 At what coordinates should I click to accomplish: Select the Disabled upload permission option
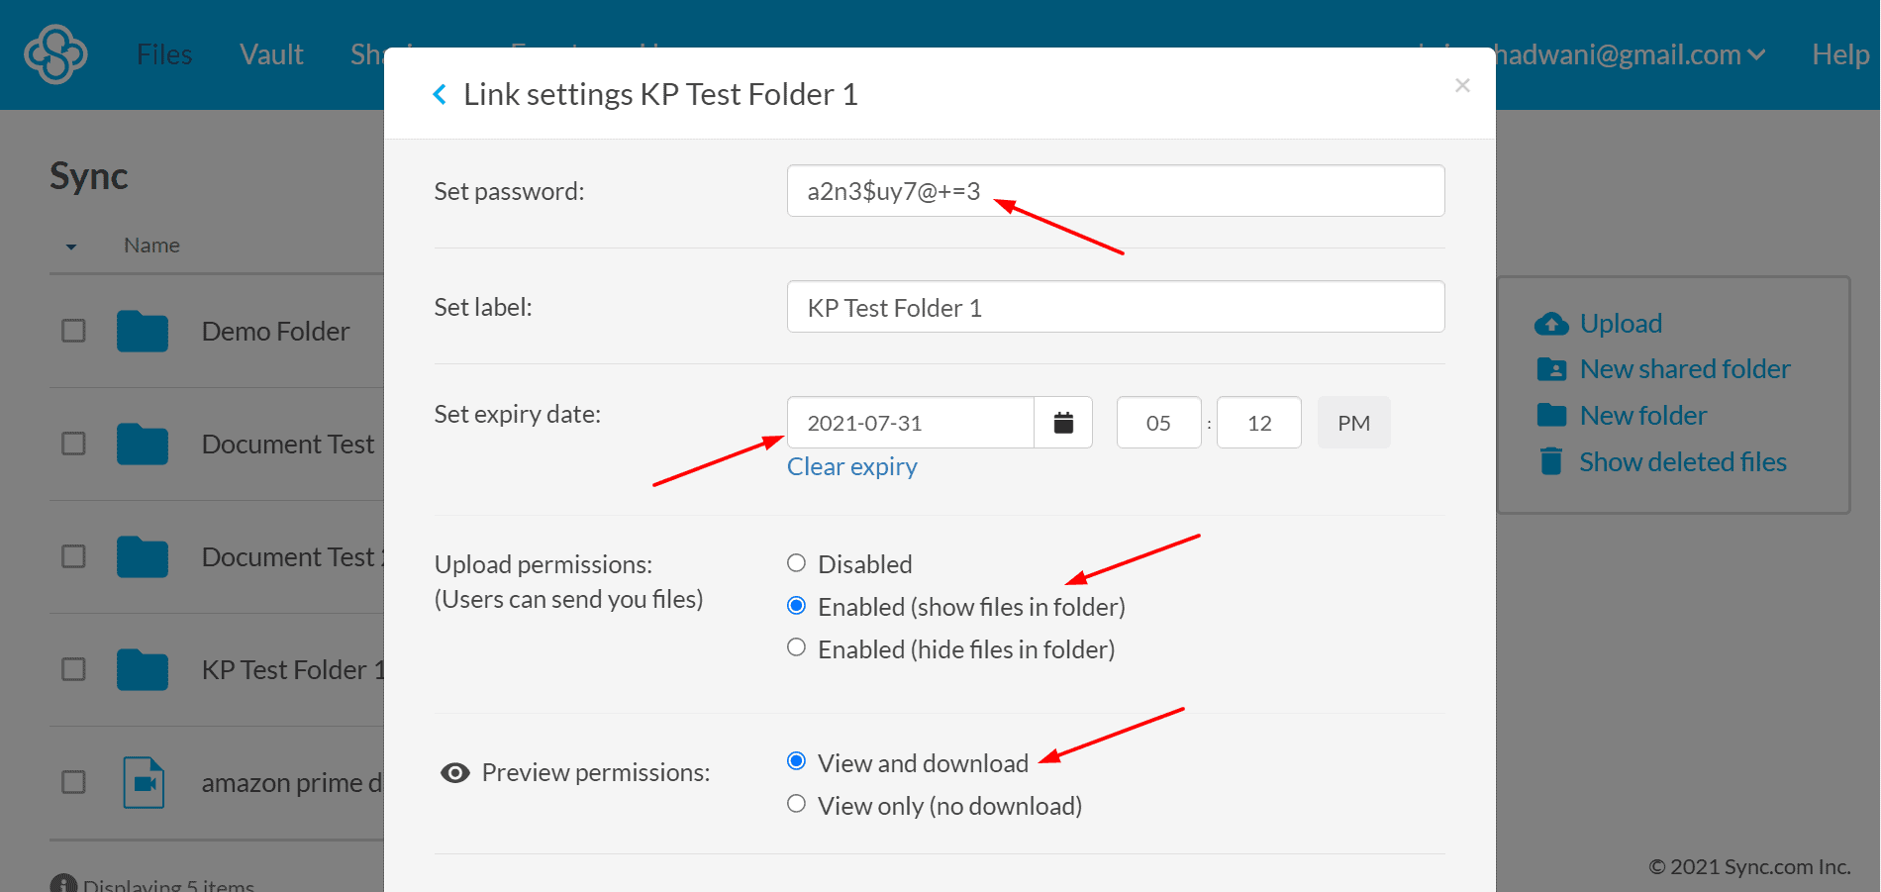pos(797,563)
